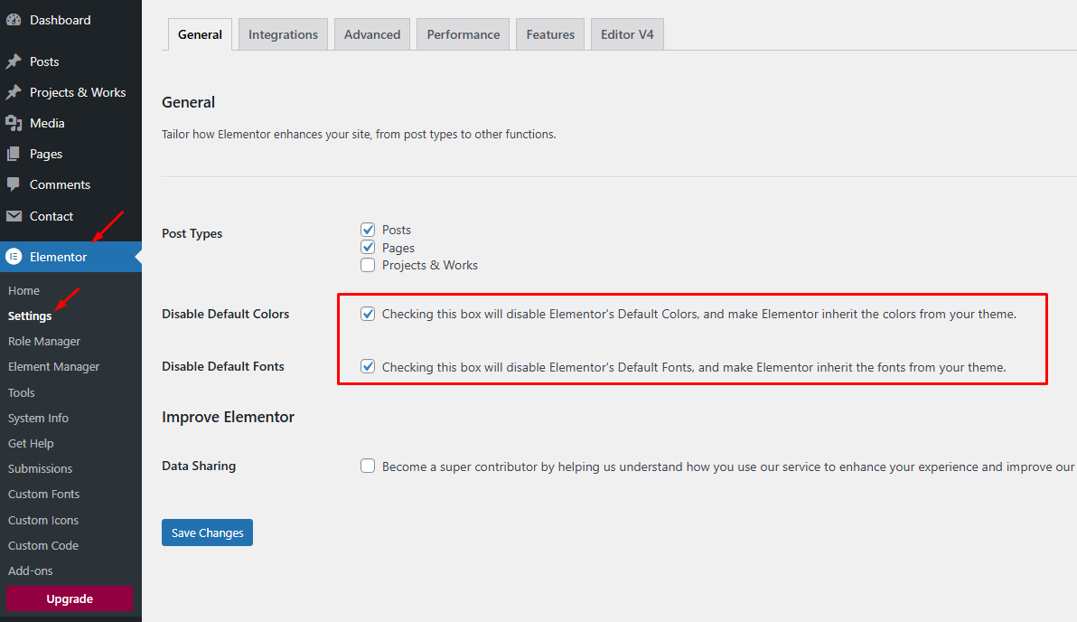Viewport: 1077px width, 622px height.
Task: Select the Elementor menu item
Action: (x=70, y=257)
